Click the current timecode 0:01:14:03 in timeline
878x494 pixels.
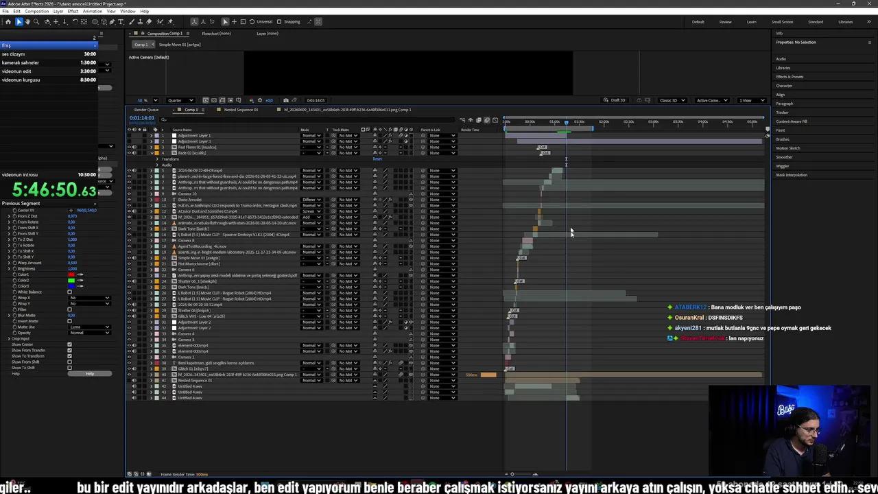tap(142, 118)
